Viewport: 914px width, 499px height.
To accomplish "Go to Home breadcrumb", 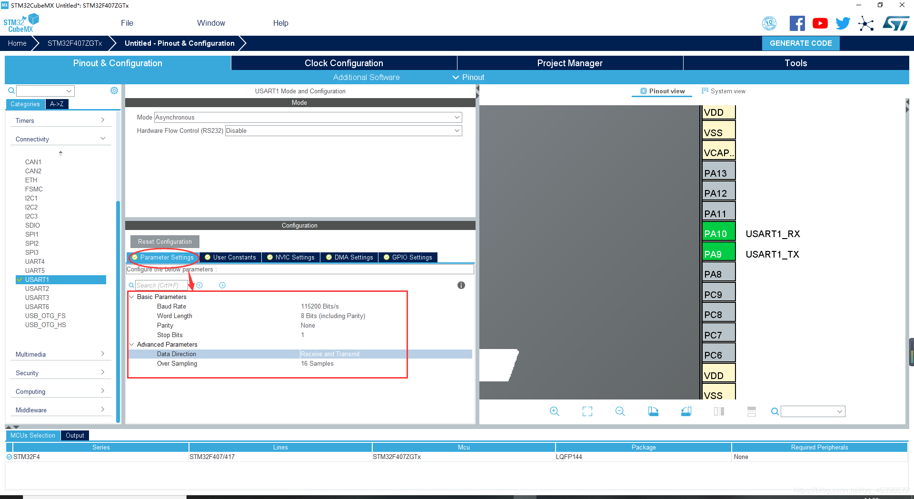I will (x=17, y=43).
